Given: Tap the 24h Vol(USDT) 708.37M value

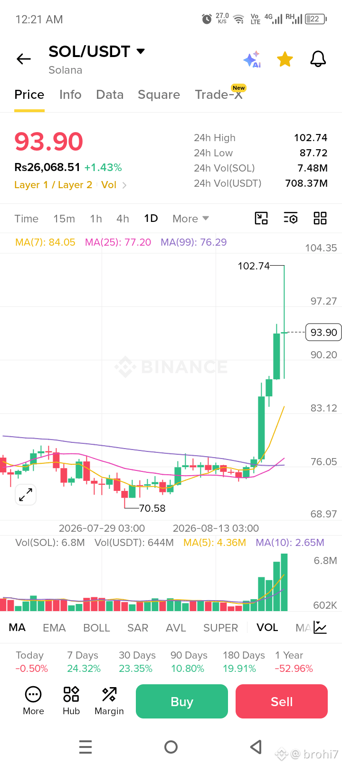Looking at the screenshot, I should 306,183.
